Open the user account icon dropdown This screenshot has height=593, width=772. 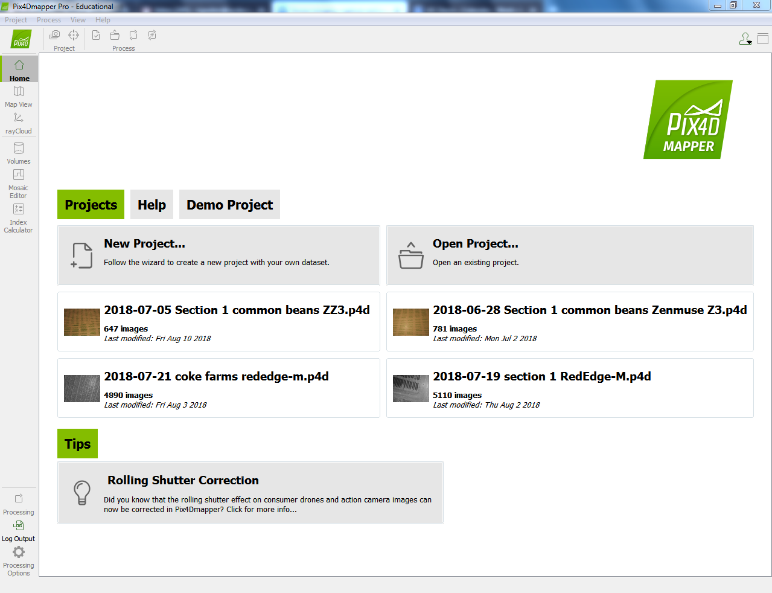pyautogui.click(x=745, y=39)
